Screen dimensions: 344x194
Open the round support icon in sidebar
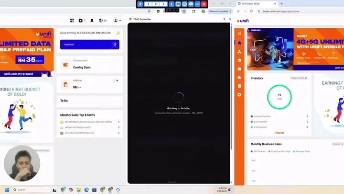point(239,94)
